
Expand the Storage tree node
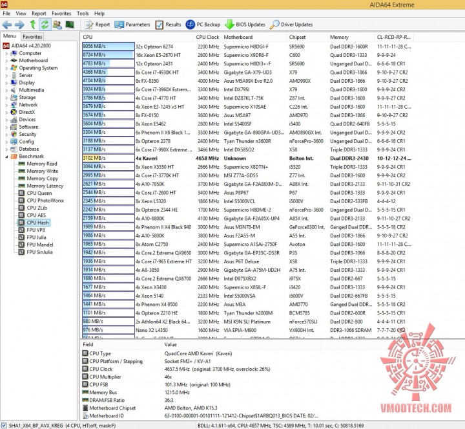click(6, 98)
